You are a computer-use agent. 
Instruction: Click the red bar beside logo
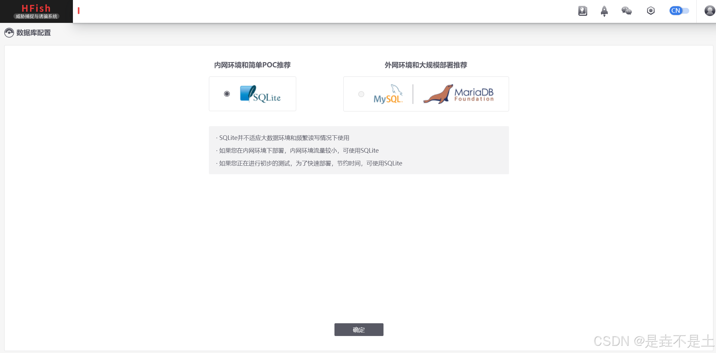78,11
